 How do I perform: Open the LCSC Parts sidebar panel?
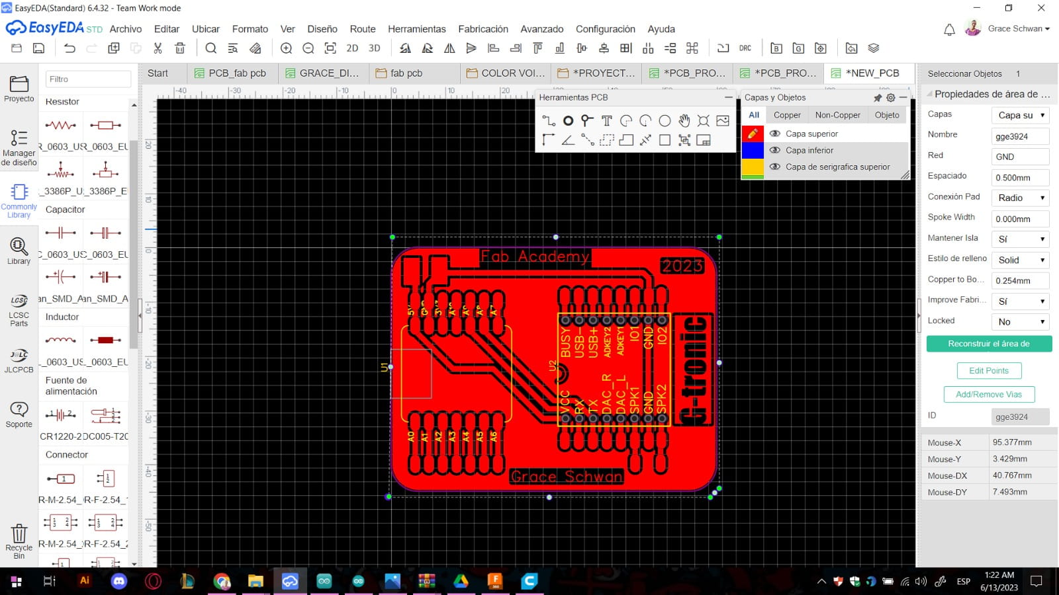point(19,310)
